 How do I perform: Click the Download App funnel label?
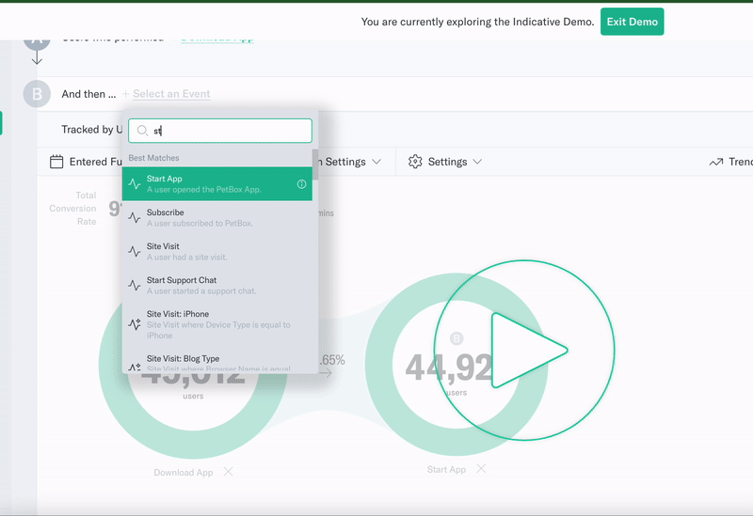(184, 473)
